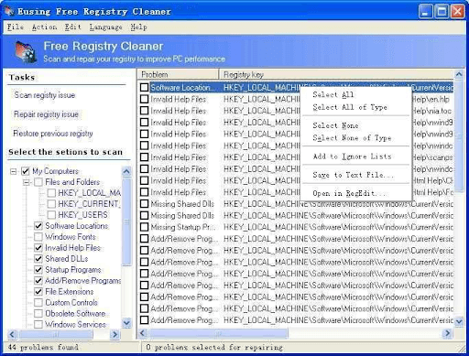Check the Software Location result row checkbox

145,88
